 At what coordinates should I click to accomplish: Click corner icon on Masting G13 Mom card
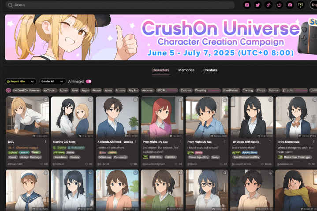(90, 100)
